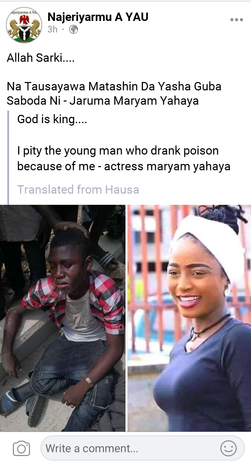Tap the original text Allah Sarki....
This screenshot has width=251, height=463.
(x=40, y=58)
